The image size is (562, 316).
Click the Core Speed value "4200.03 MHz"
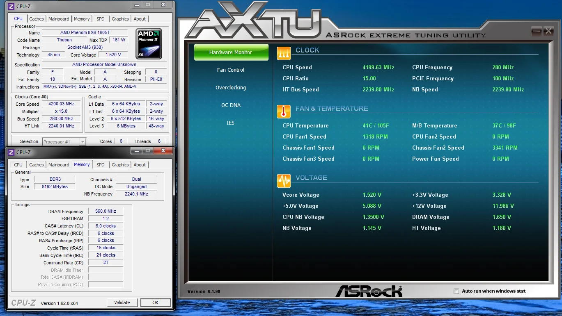62,104
